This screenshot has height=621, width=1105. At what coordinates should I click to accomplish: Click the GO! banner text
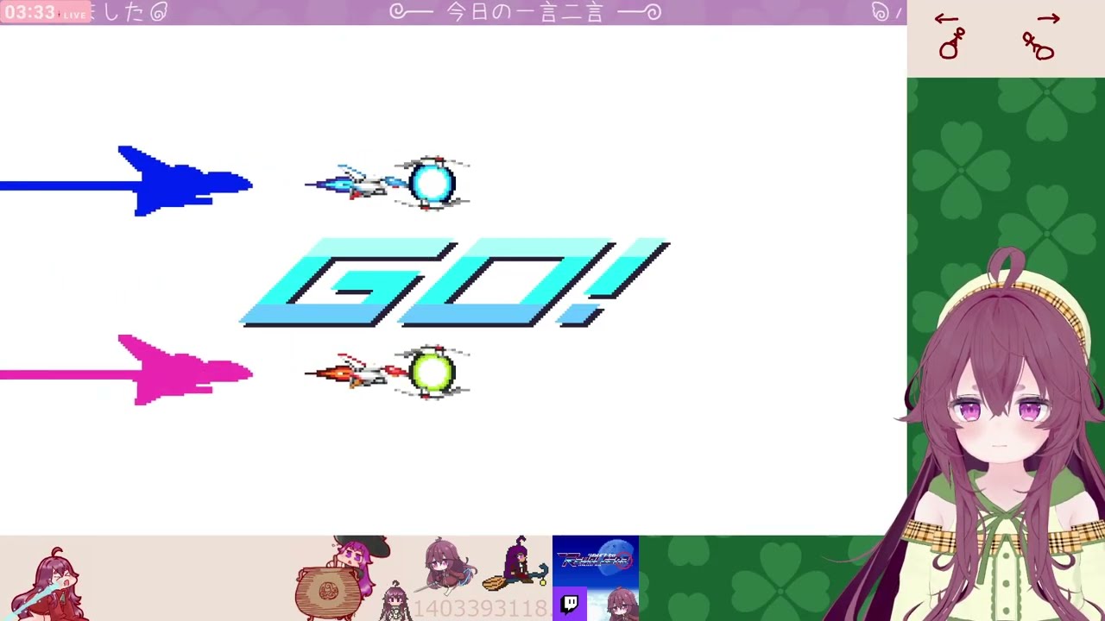pyautogui.click(x=455, y=283)
